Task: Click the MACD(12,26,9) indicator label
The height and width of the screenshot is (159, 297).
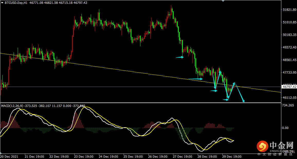Action: [x=12, y=106]
